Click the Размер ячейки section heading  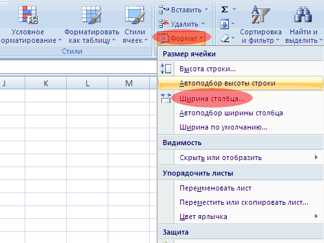click(189, 54)
